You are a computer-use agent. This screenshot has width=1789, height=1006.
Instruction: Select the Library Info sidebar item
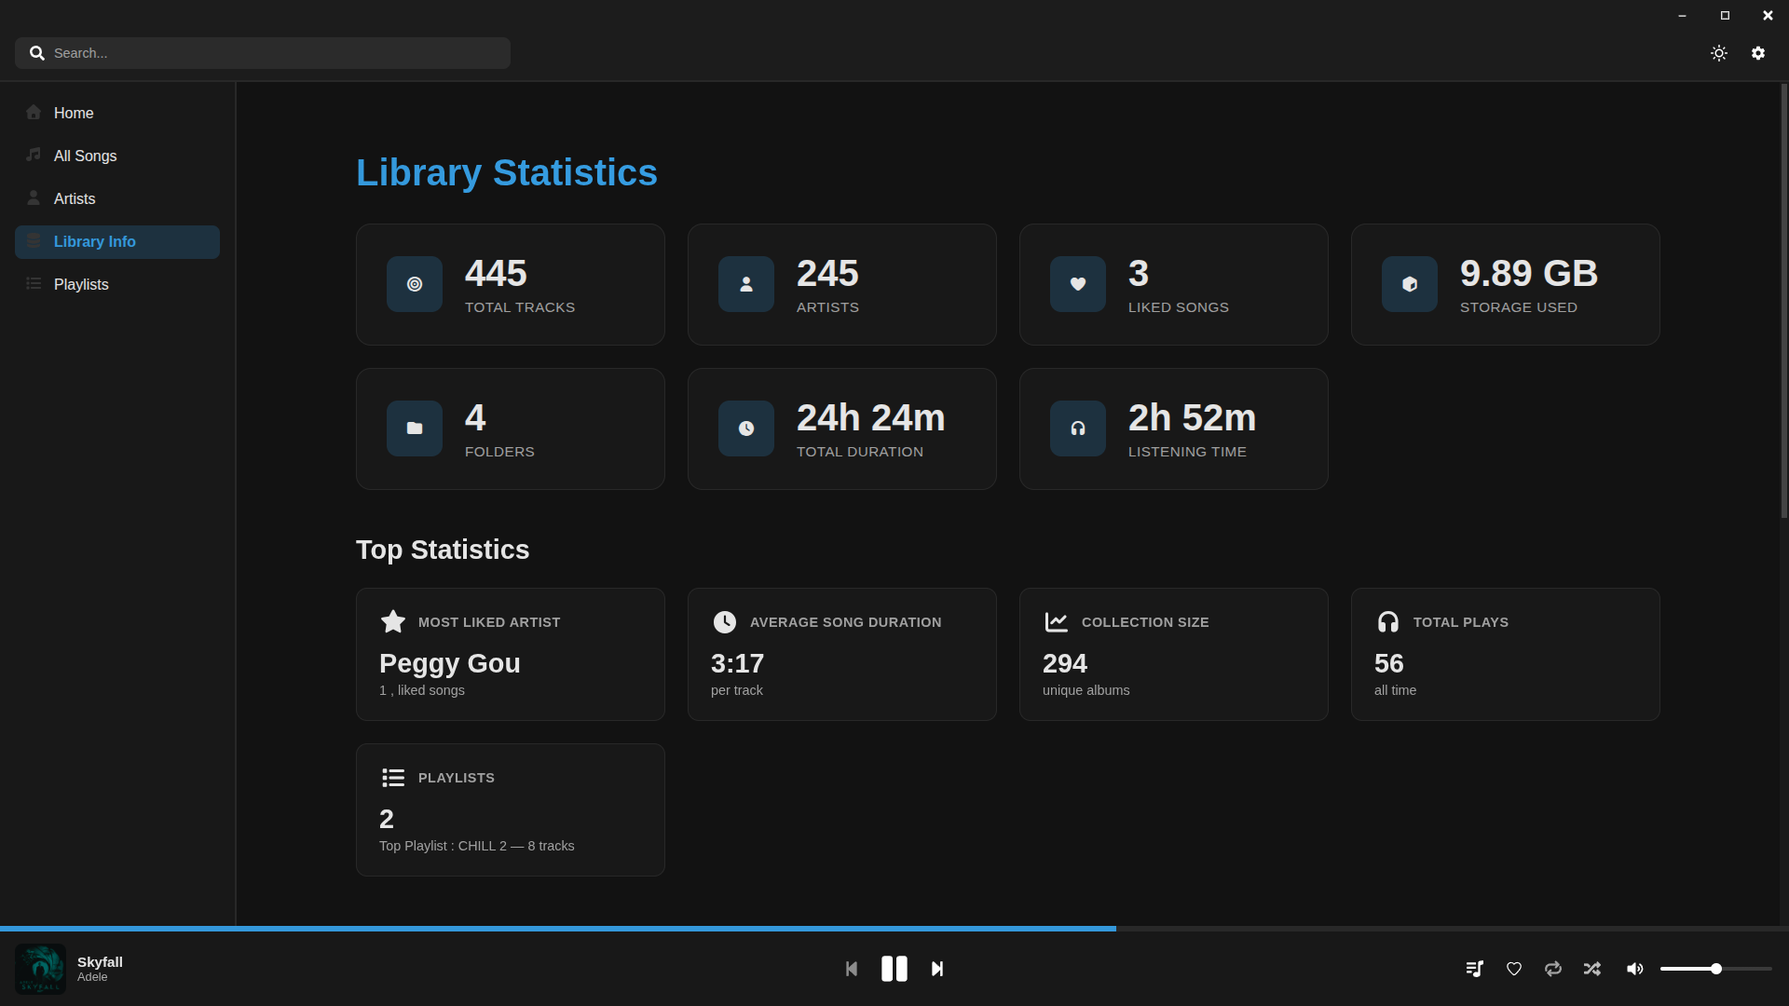click(x=95, y=241)
